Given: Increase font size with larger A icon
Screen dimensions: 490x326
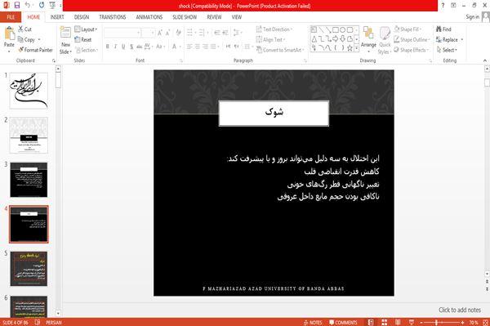Looking at the screenshot, I should tap(160, 32).
